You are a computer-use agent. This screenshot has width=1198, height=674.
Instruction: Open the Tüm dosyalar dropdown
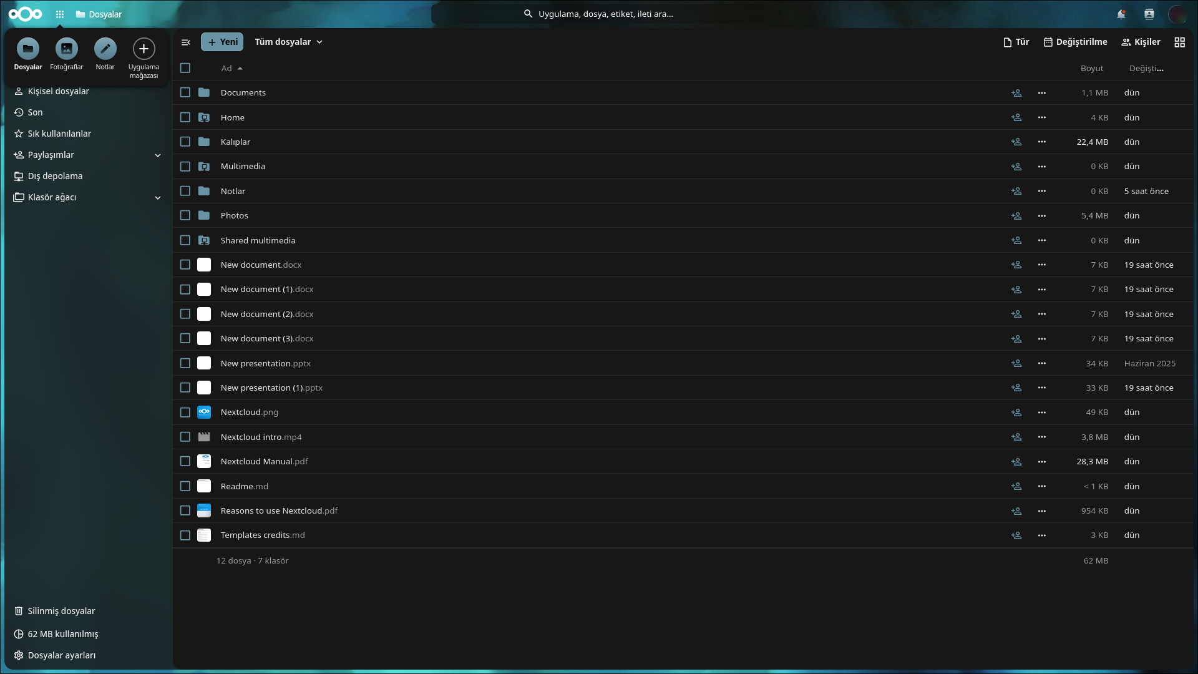pos(289,42)
